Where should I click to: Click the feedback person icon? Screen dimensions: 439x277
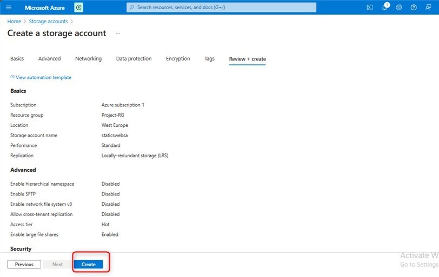[428, 8]
